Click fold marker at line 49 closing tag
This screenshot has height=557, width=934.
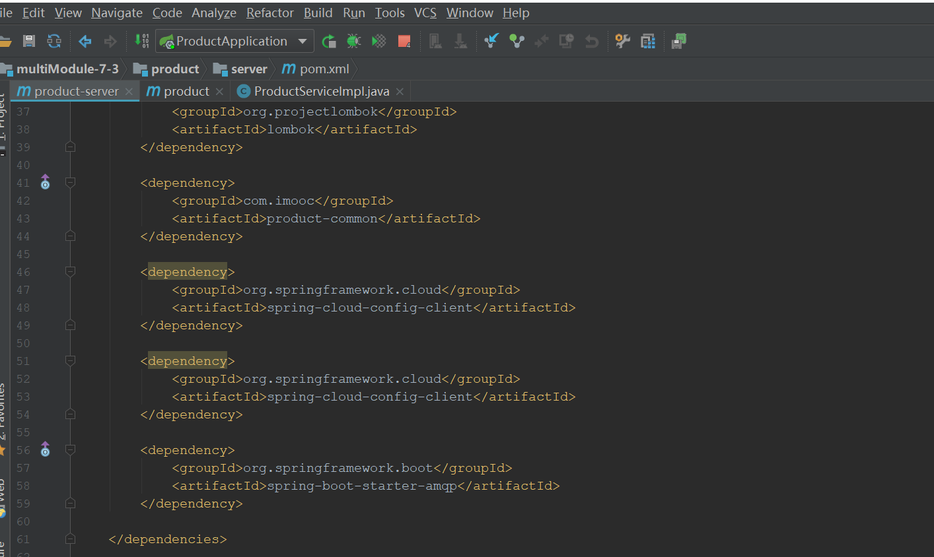tap(70, 325)
